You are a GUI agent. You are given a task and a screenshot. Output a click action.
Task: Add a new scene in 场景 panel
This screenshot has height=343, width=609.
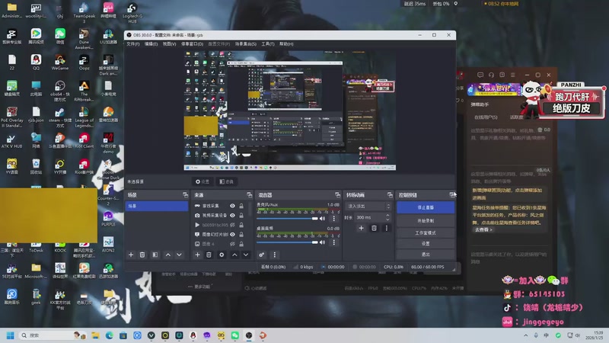click(x=131, y=255)
